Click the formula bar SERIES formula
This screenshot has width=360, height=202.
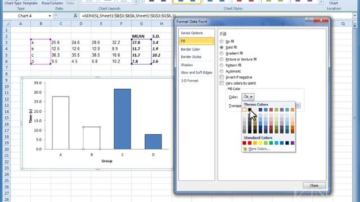pos(129,16)
